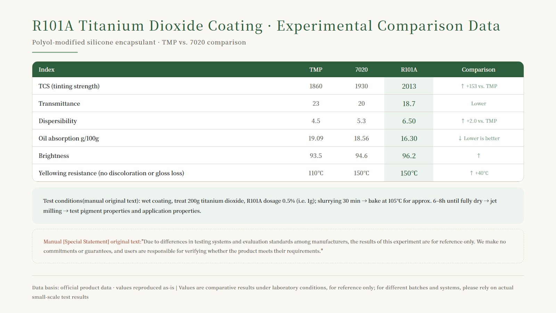Screen dimensions: 556x313
Task: Select the 'Lower' transmittance comparison cell
Action: tap(479, 104)
